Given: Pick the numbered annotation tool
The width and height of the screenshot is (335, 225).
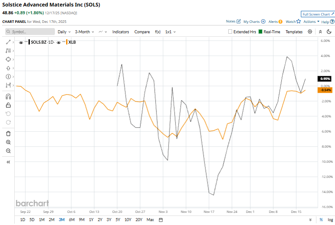Looking at the screenshot, I should point(8,76).
